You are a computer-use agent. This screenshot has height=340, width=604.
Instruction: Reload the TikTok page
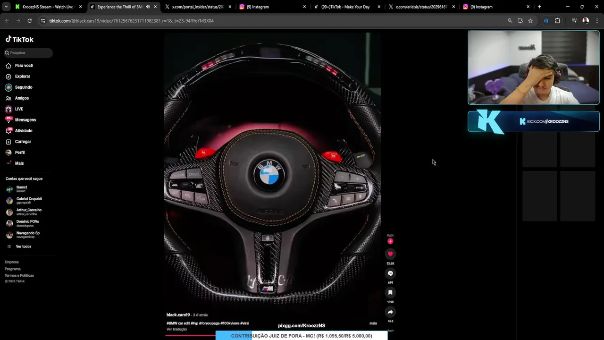[x=29, y=21]
